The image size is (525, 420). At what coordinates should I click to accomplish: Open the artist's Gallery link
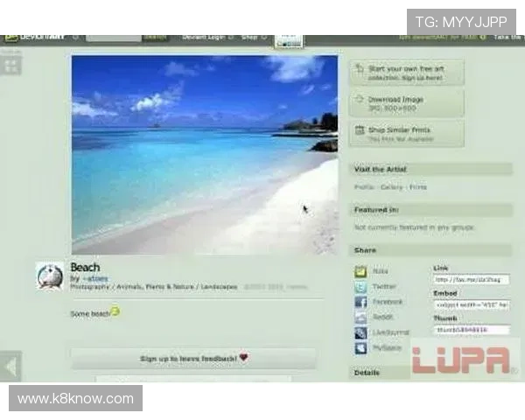390,187
